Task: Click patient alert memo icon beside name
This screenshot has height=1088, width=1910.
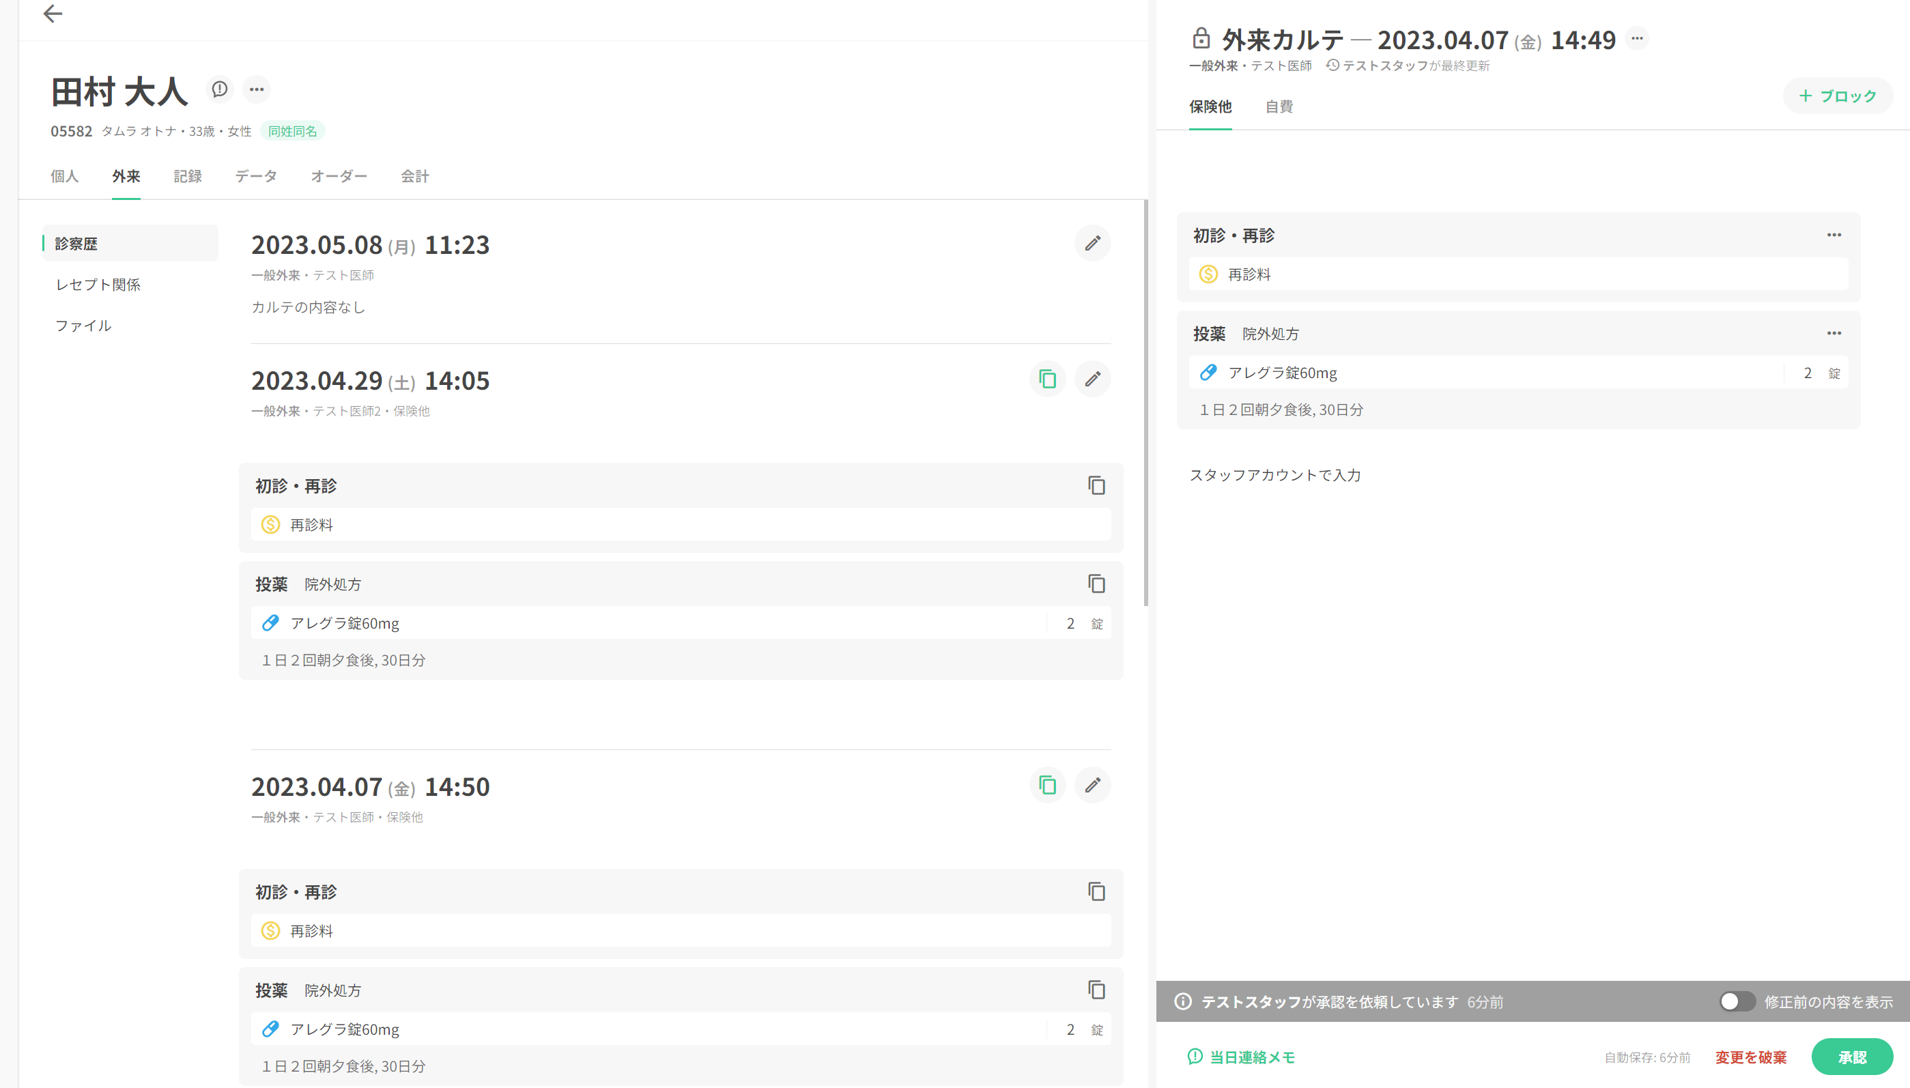Action: point(219,89)
